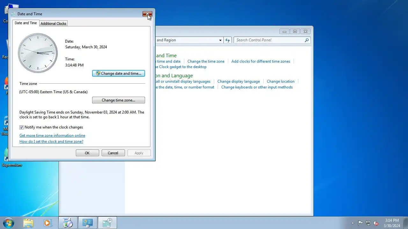This screenshot has width=408, height=229.
Task: Launch Windows Media Player from taskbar
Action: coord(47,223)
